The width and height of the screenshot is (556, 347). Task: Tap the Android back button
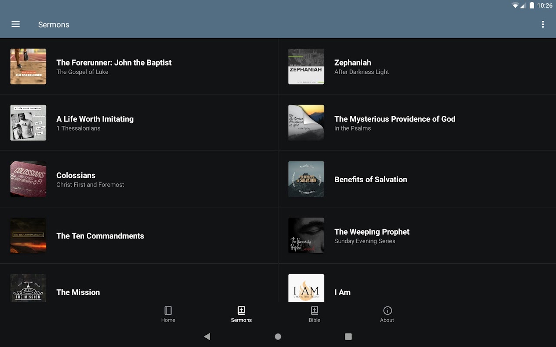click(x=207, y=337)
